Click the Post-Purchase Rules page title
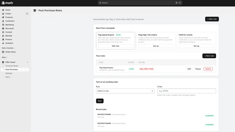 [50, 11]
